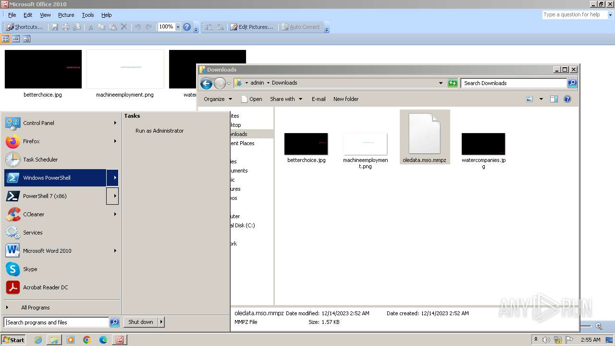This screenshot has height=346, width=615.
Task: Select oledata.mso.mmpz file
Action: pos(425,137)
